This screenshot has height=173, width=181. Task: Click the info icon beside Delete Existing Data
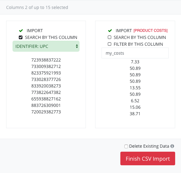172,146
